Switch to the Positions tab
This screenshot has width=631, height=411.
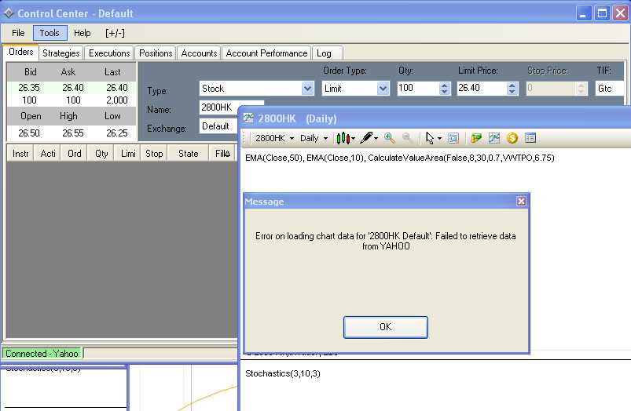[x=156, y=53]
